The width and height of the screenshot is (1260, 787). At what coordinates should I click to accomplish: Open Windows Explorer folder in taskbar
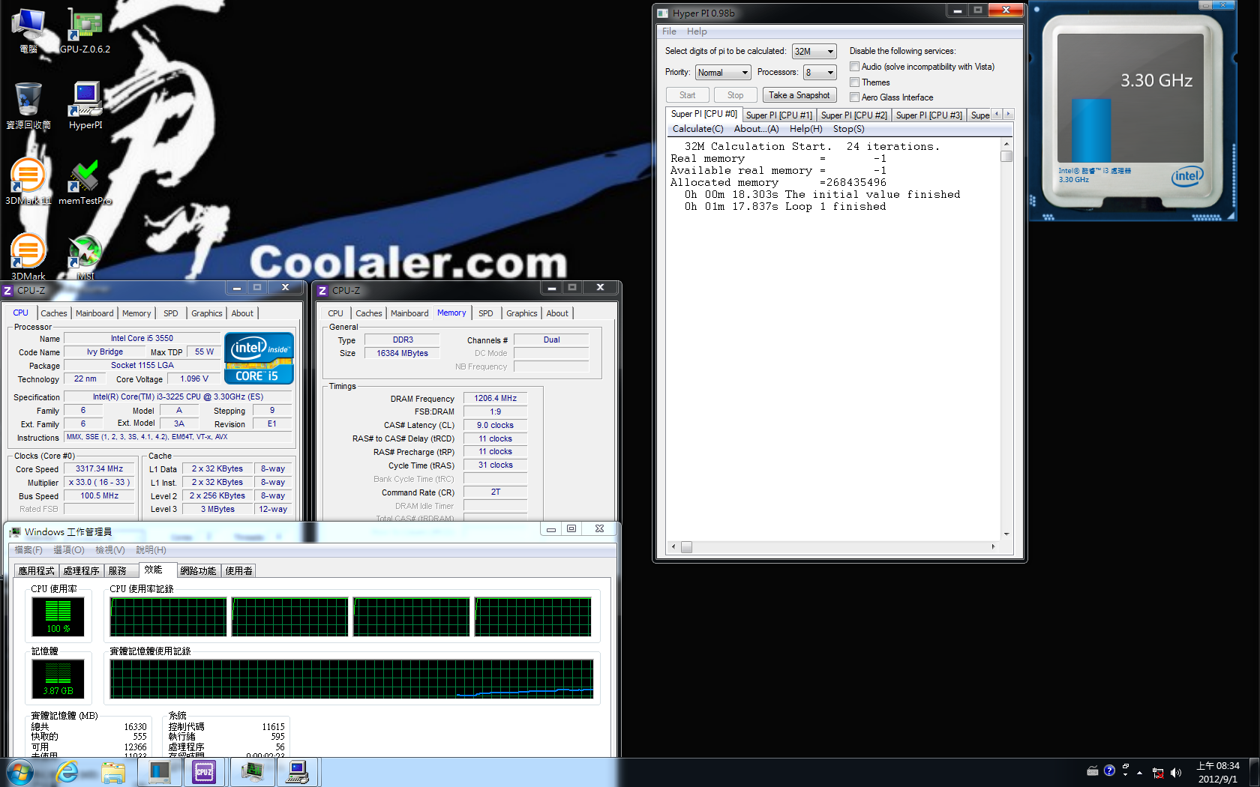[x=113, y=772]
